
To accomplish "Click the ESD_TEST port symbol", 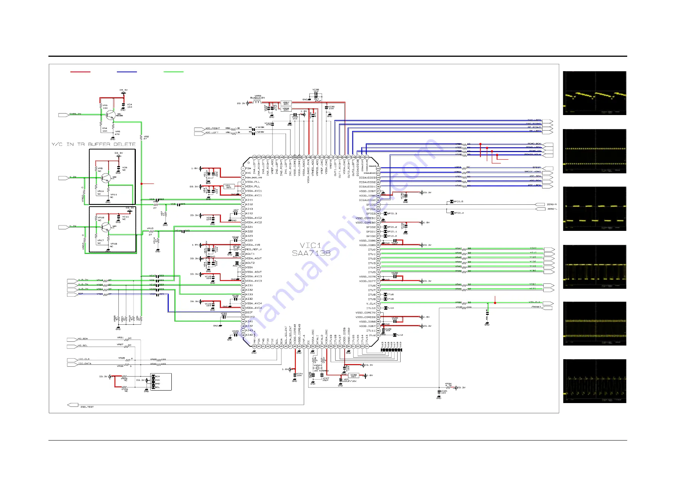I will tap(72, 405).
